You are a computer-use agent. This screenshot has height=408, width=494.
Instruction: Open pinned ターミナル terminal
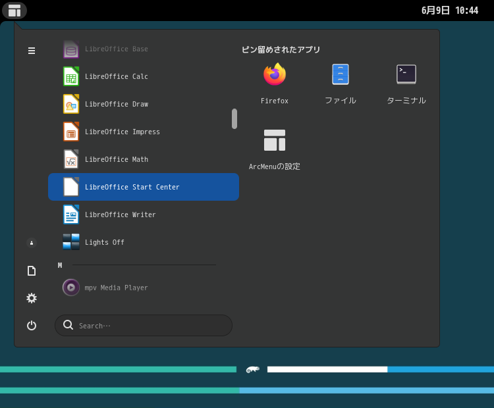pos(406,84)
